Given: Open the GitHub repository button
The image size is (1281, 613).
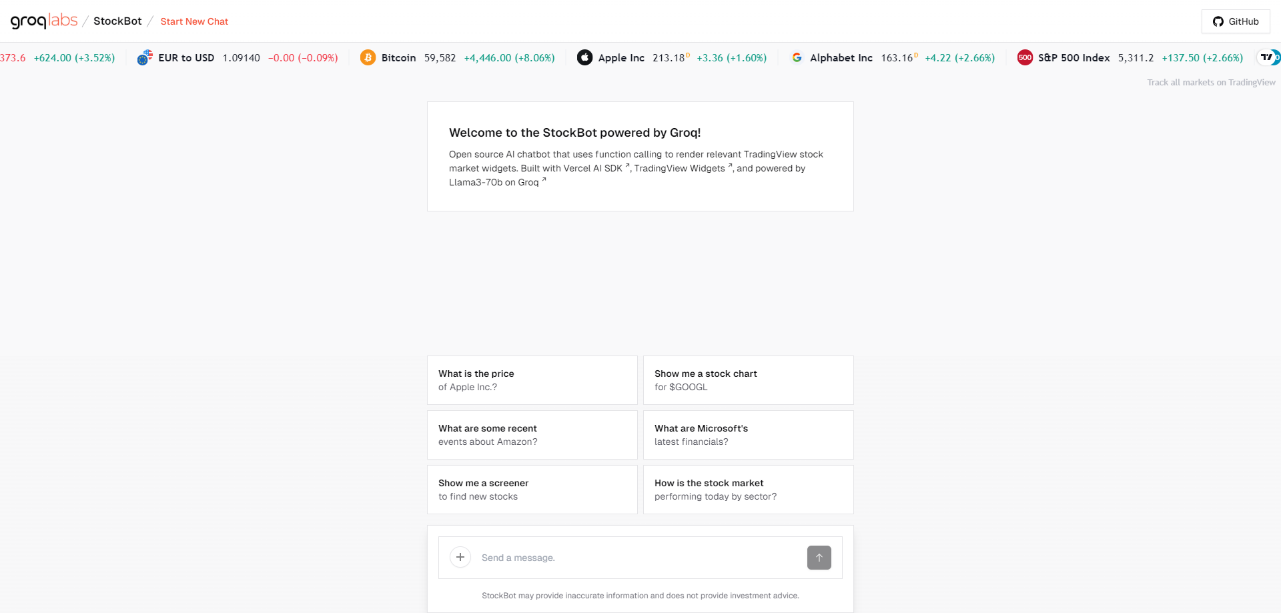Looking at the screenshot, I should point(1236,21).
